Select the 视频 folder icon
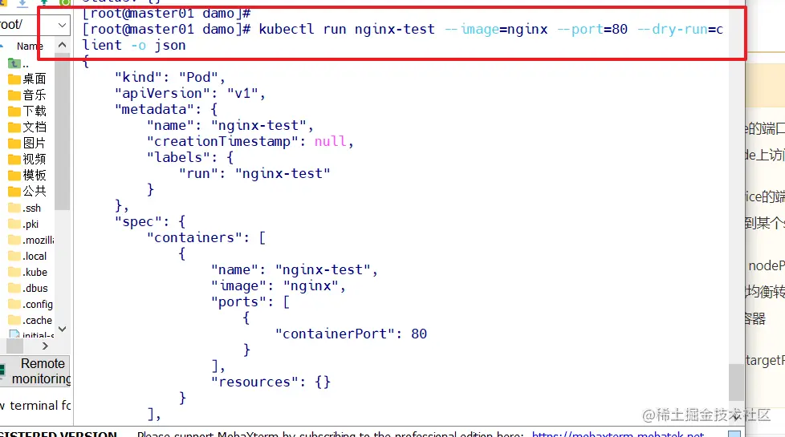The height and width of the screenshot is (437, 785). click(14, 160)
